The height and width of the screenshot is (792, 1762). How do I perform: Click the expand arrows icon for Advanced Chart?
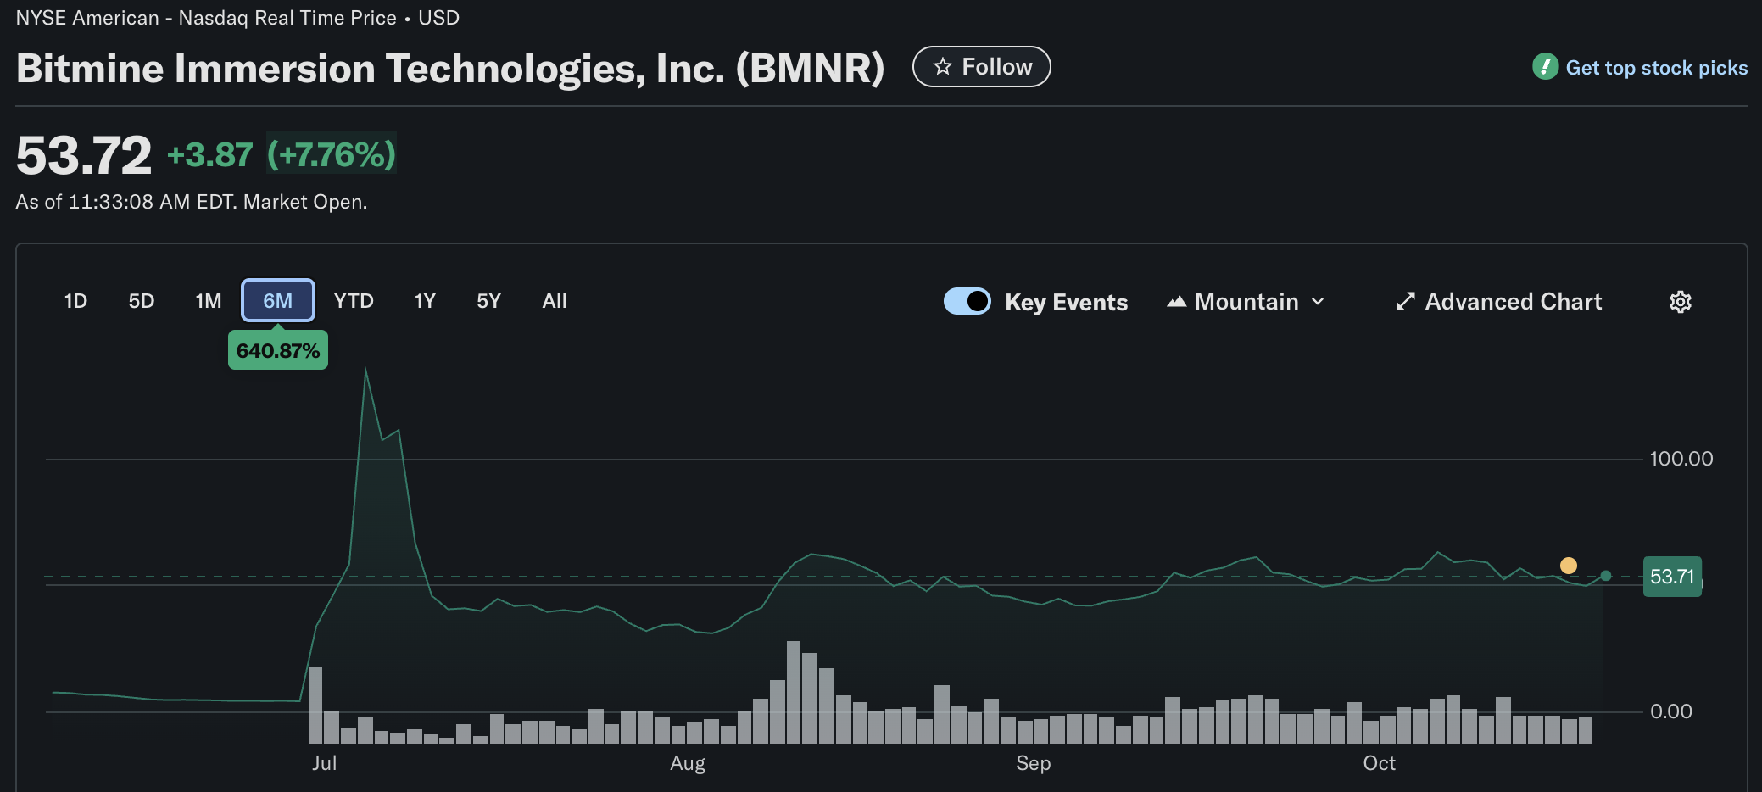(1405, 302)
